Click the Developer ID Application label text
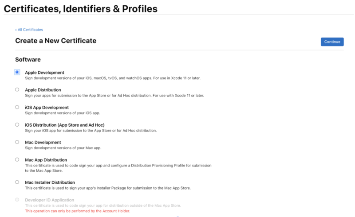355x217 pixels. [50, 200]
